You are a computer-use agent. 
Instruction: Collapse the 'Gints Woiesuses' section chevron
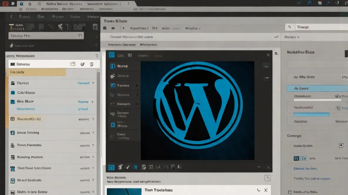coord(96,56)
